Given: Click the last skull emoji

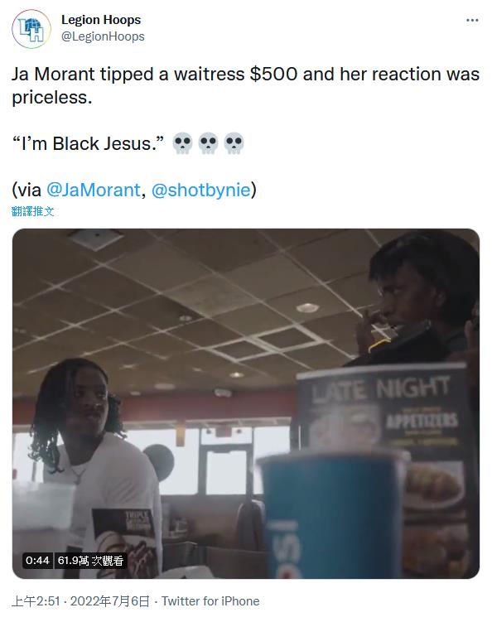Looking at the screenshot, I should coord(234,143).
